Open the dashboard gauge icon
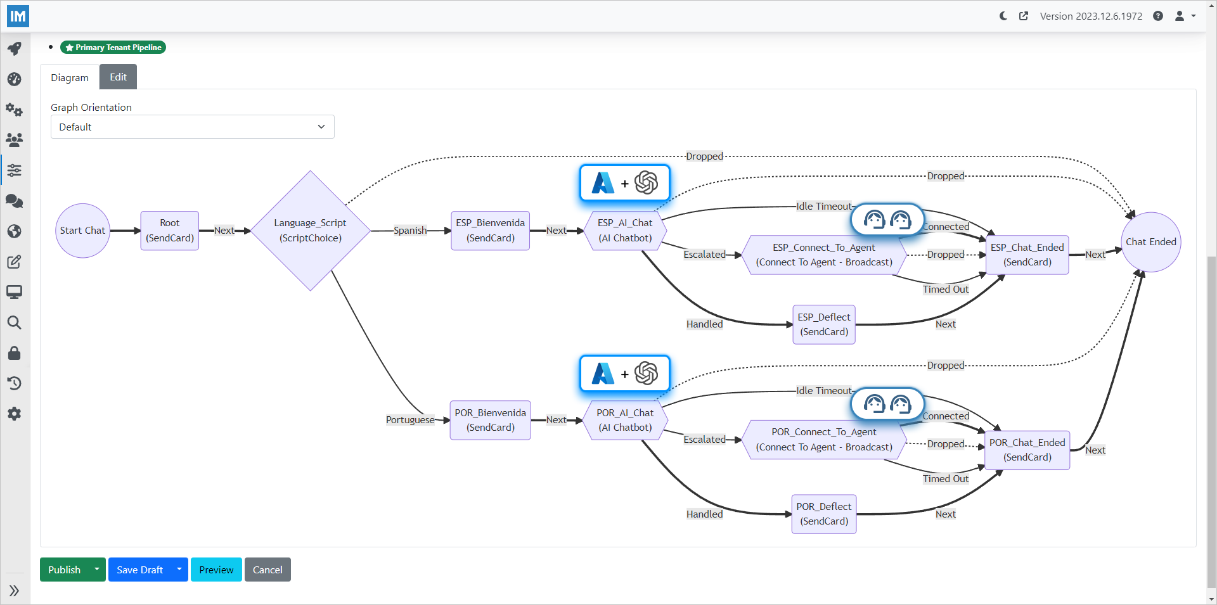 [14, 79]
